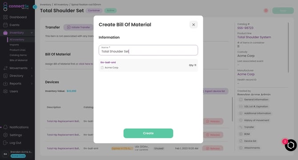
Task: Select the thr-ball-sml item row
Action: [x=148, y=65]
